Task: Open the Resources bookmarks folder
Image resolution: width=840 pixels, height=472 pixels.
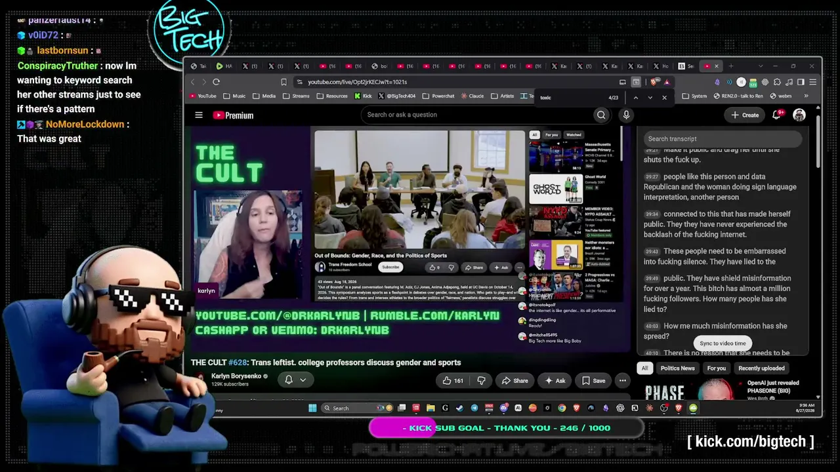Action: [x=332, y=96]
